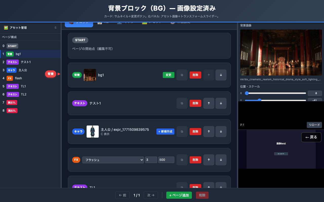This screenshot has width=324, height=202.
Task: Open the フラッシュ effect dropdown
Action: pyautogui.click(x=113, y=160)
